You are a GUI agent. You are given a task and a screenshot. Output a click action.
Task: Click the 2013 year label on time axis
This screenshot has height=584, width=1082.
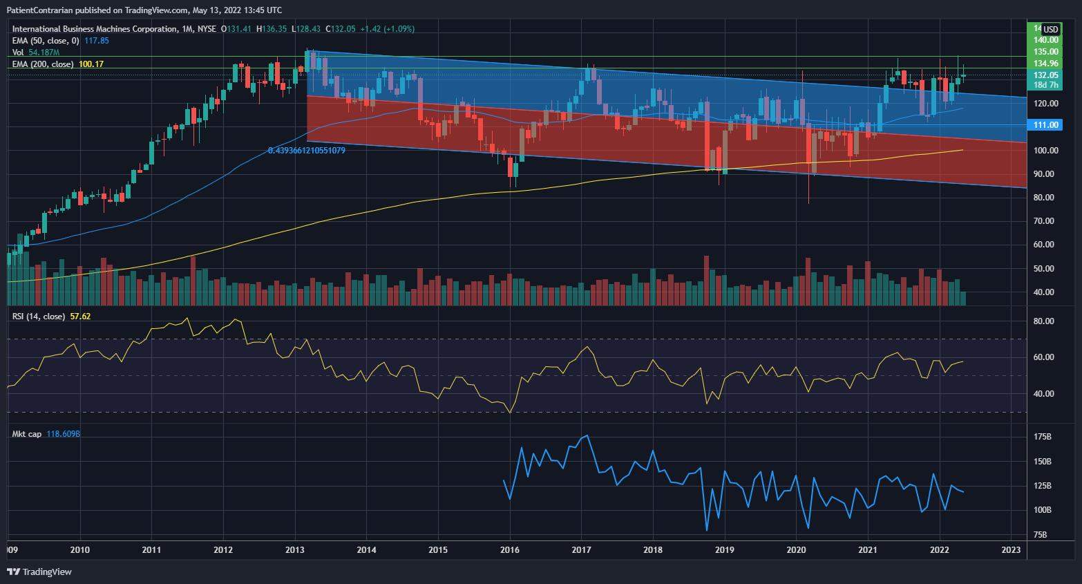[x=295, y=550]
